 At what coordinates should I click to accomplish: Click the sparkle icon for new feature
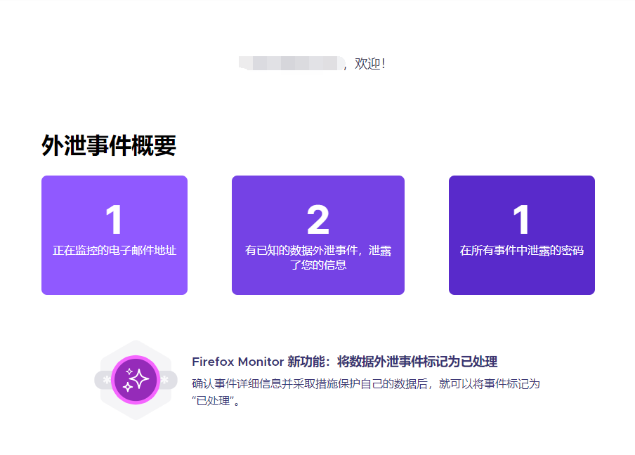136,380
